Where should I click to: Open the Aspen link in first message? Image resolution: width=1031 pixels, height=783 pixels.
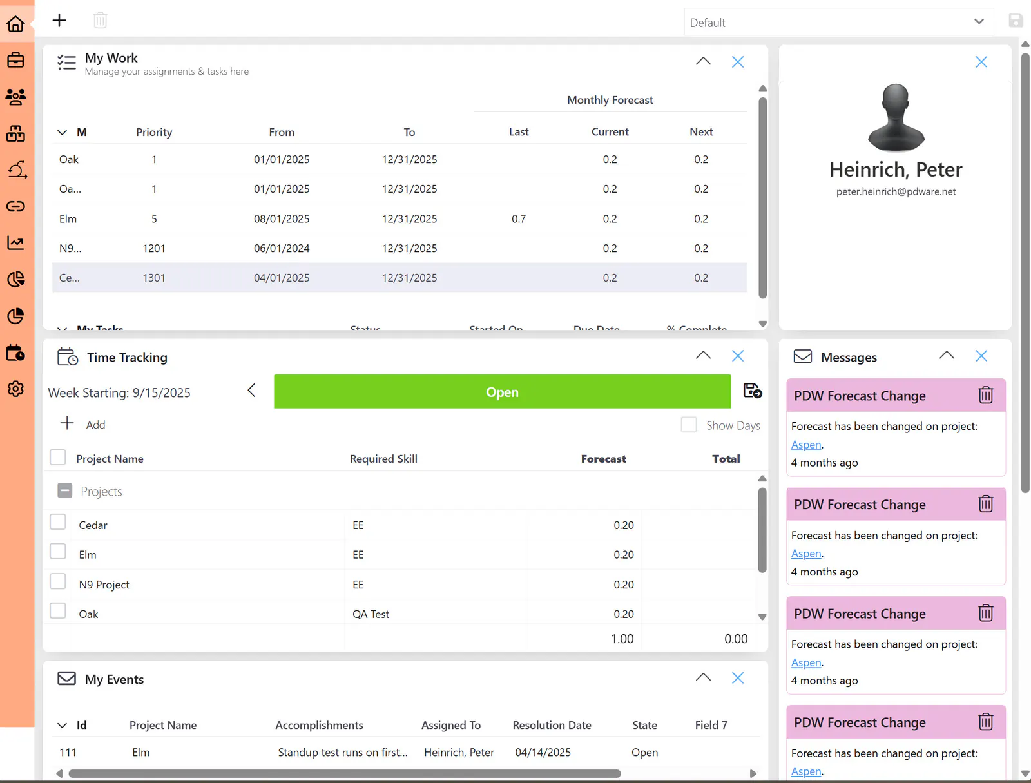[806, 445]
